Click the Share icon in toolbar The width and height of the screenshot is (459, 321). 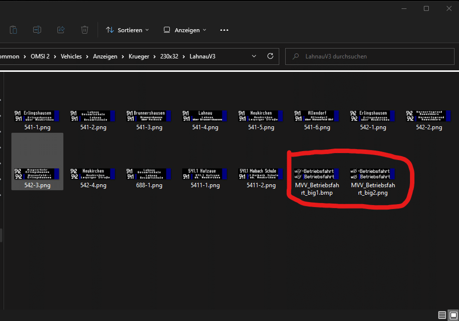[x=61, y=30]
